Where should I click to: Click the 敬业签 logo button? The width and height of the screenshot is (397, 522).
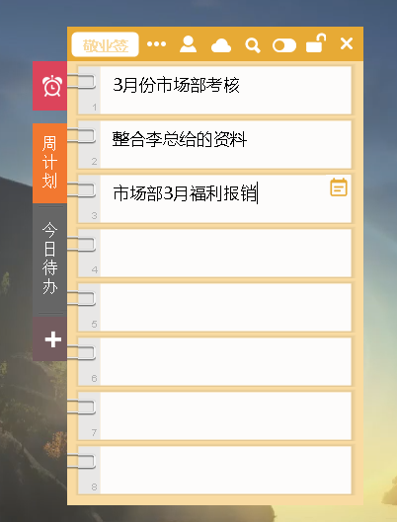pyautogui.click(x=106, y=44)
